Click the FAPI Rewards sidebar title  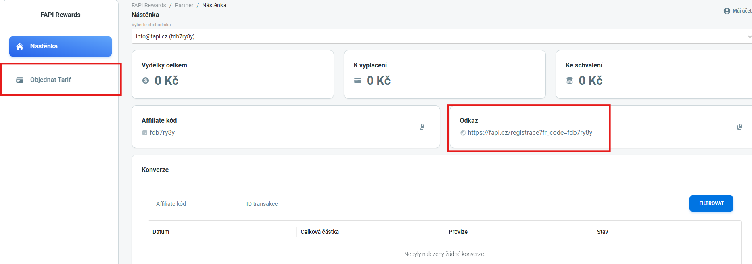coord(61,15)
